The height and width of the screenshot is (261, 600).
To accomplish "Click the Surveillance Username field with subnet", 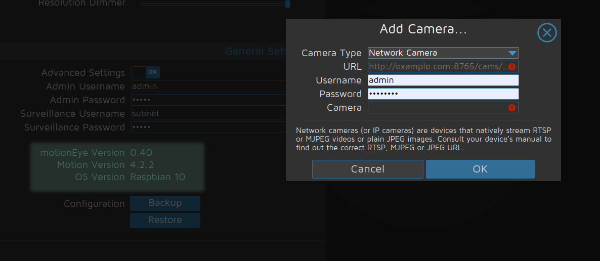I will point(208,114).
